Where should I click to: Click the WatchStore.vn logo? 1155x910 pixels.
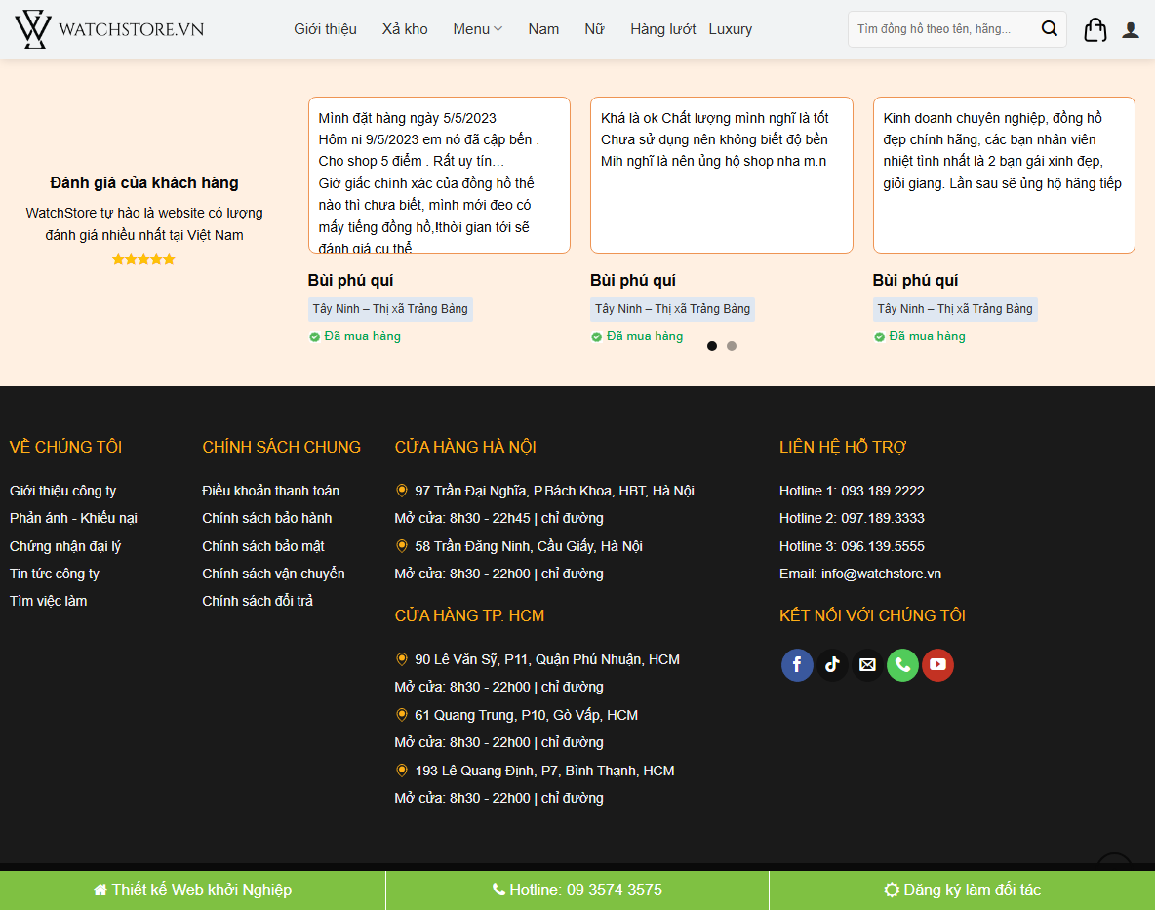[x=107, y=29]
